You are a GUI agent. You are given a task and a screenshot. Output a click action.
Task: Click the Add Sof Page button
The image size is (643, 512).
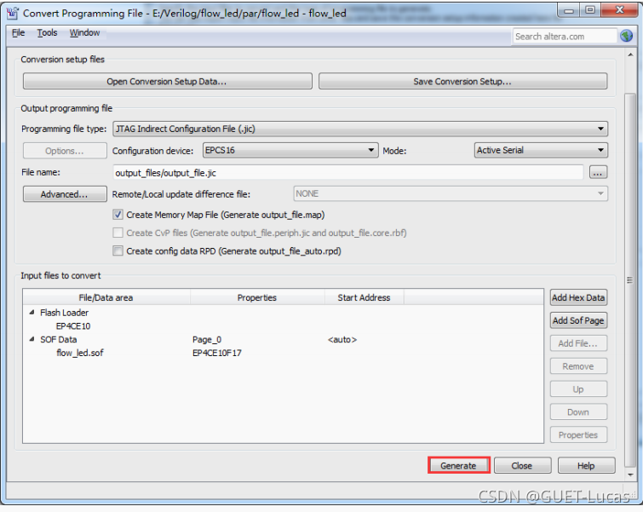coord(578,320)
